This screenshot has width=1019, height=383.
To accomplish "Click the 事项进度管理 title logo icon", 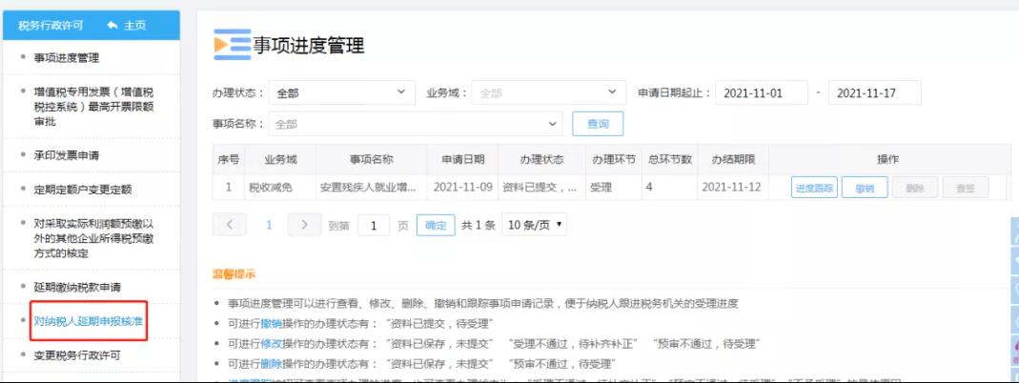I will (232, 44).
